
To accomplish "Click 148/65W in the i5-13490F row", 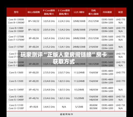I will point(93,90).
